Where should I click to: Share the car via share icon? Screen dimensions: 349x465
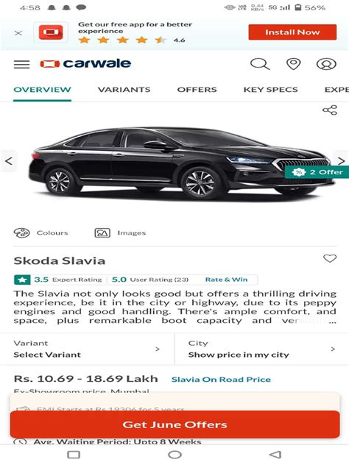click(330, 110)
